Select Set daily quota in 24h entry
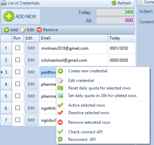This screenshot has width=154, height=145. coord(103,96)
